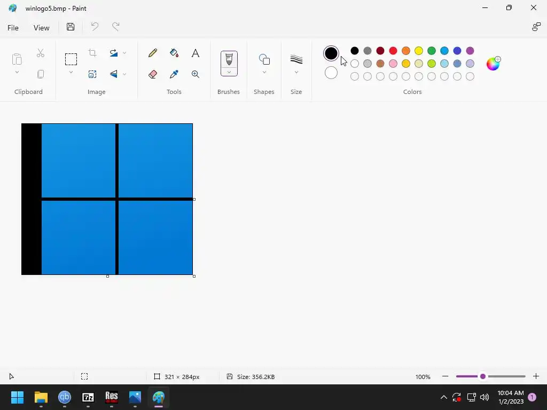Select Color 1 black foreground swatch
Viewport: 547px width, 410px height.
(331, 53)
